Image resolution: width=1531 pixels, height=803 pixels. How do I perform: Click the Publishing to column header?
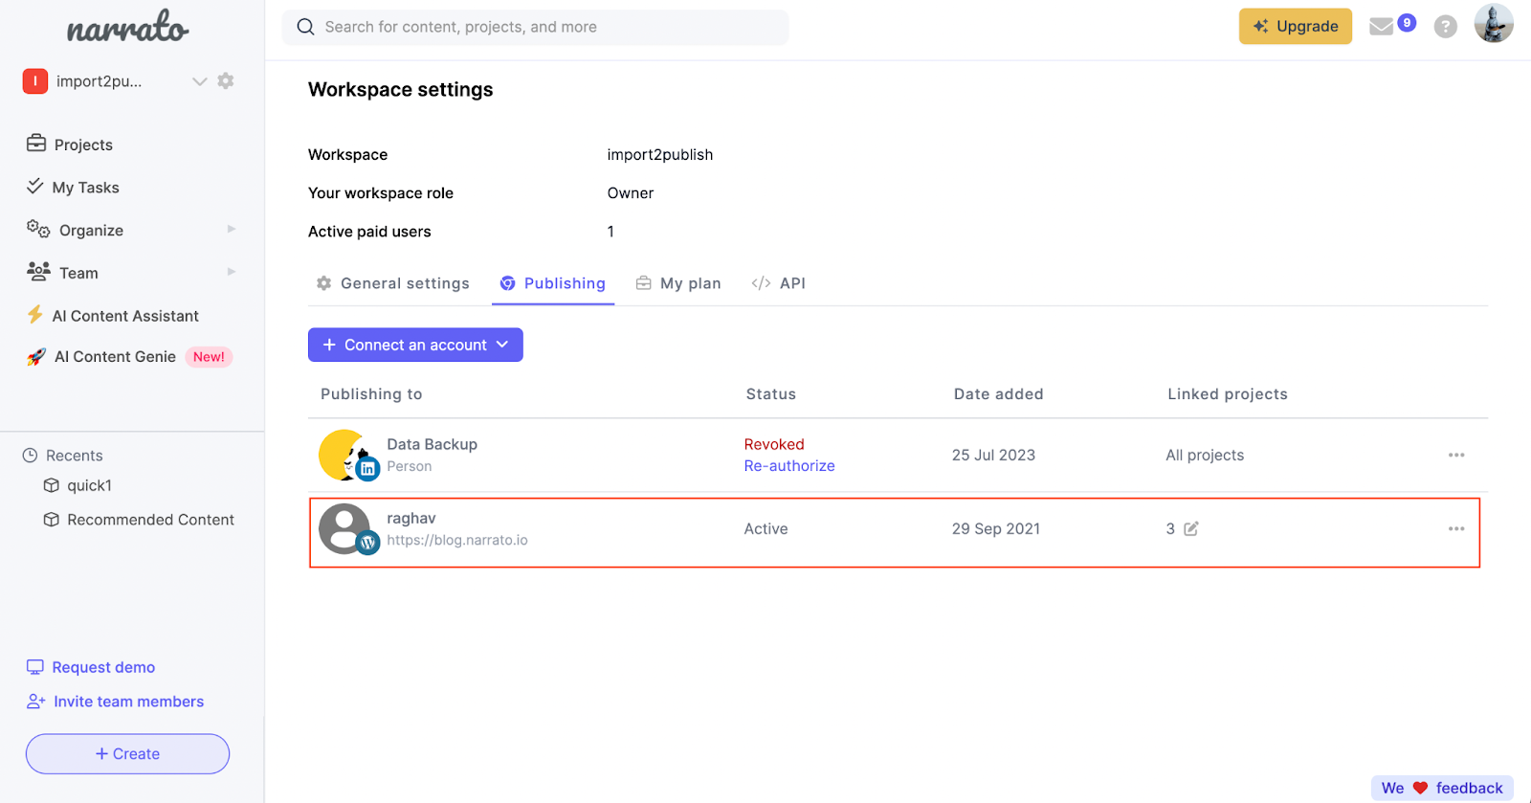[371, 394]
